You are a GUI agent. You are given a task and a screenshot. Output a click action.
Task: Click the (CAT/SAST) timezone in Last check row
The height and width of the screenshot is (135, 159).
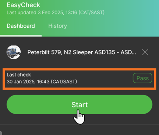point(64,82)
